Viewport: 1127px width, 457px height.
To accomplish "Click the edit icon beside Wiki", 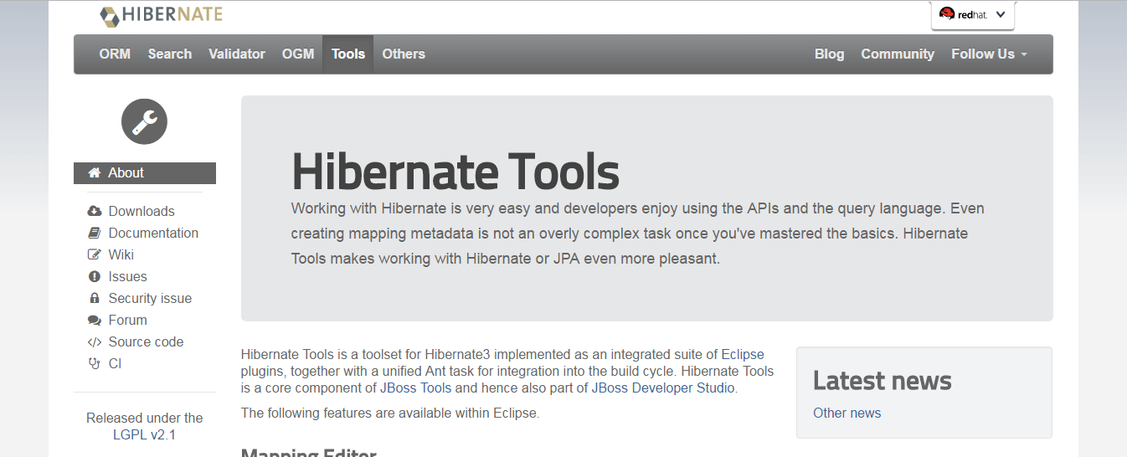I will coord(94,254).
